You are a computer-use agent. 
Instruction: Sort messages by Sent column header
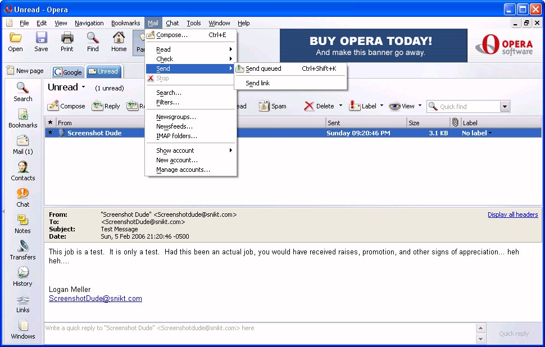point(365,122)
